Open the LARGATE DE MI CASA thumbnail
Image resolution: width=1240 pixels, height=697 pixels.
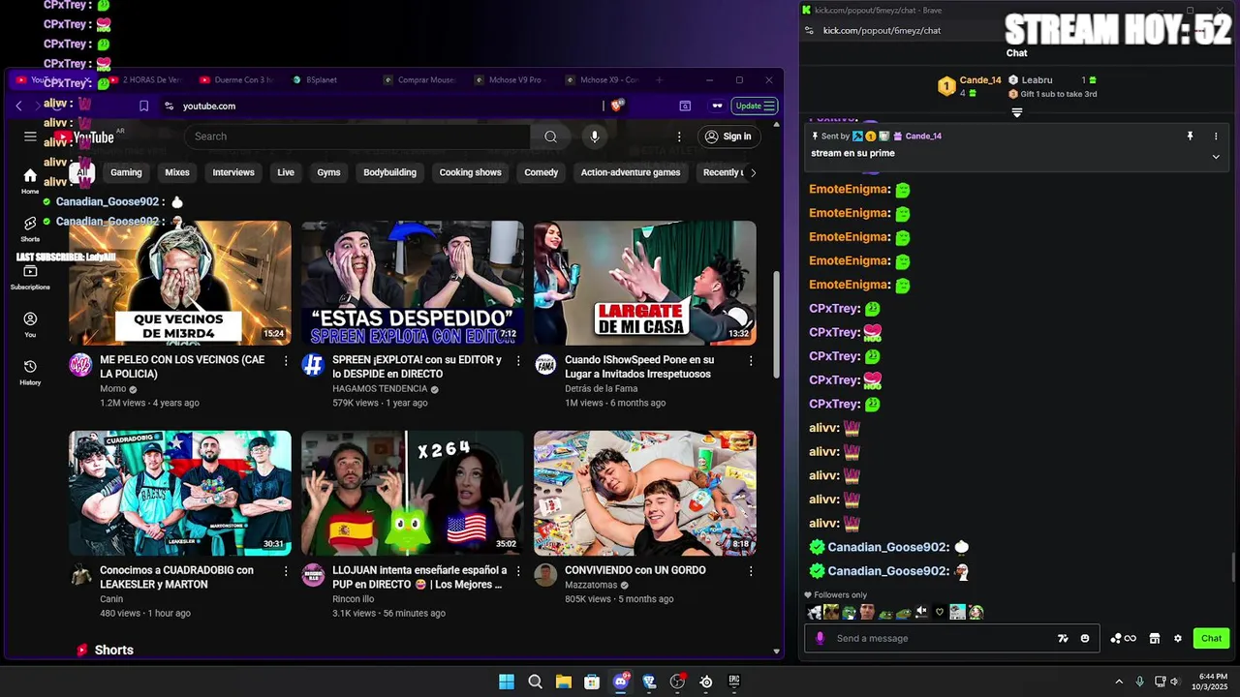[645, 283]
